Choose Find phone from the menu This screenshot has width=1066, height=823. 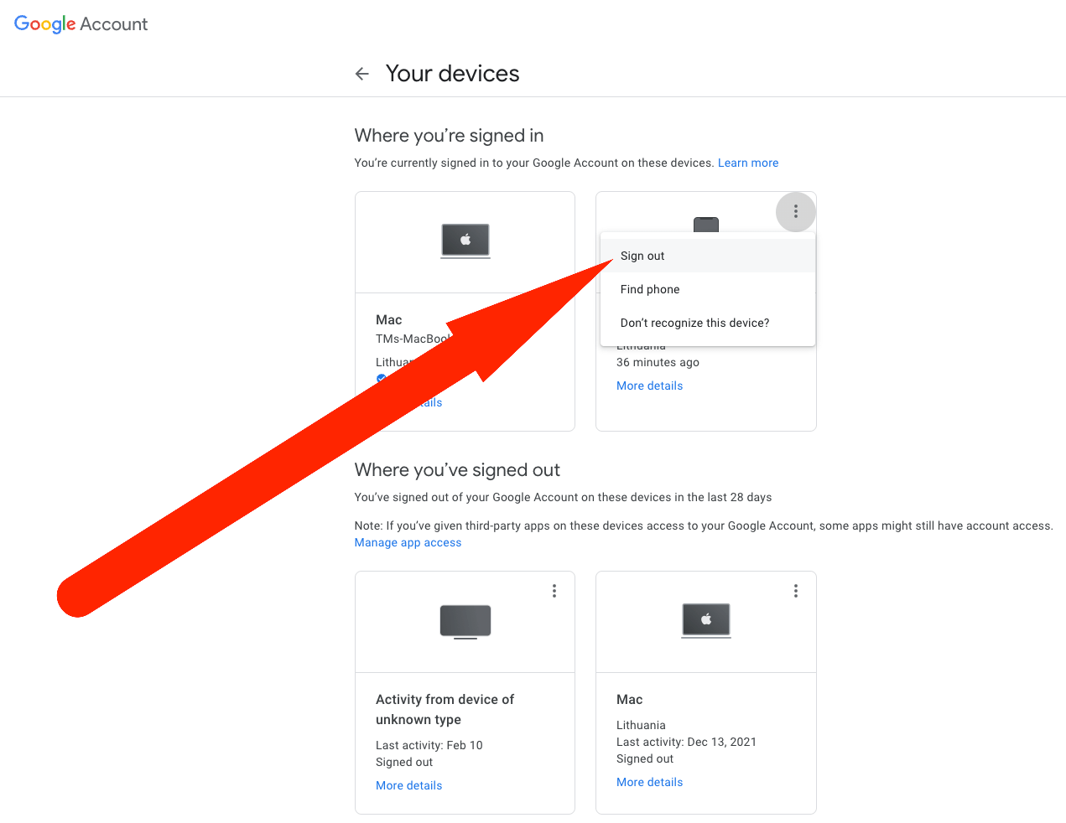[x=708, y=289]
